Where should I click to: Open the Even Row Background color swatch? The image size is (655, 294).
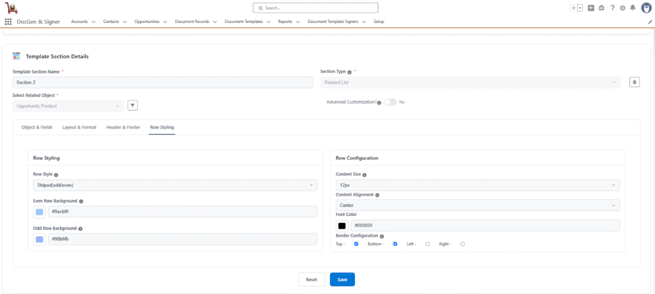pos(39,212)
